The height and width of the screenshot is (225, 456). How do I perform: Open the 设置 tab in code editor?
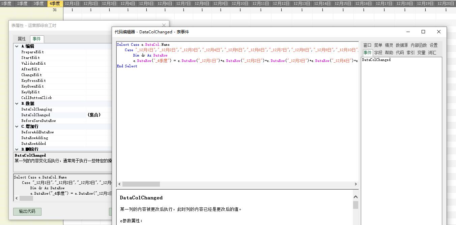(x=433, y=45)
